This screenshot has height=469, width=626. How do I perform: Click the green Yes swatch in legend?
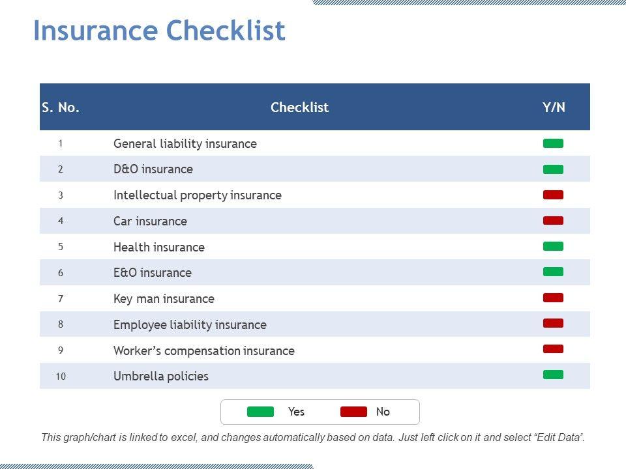tap(260, 412)
